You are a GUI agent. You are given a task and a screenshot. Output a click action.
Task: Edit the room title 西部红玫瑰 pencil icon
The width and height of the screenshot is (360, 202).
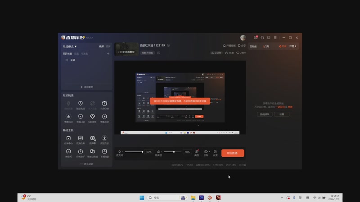click(x=168, y=45)
